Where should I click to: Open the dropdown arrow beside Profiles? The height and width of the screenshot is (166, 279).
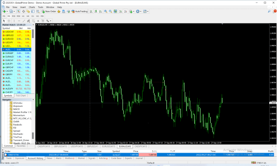14,12
